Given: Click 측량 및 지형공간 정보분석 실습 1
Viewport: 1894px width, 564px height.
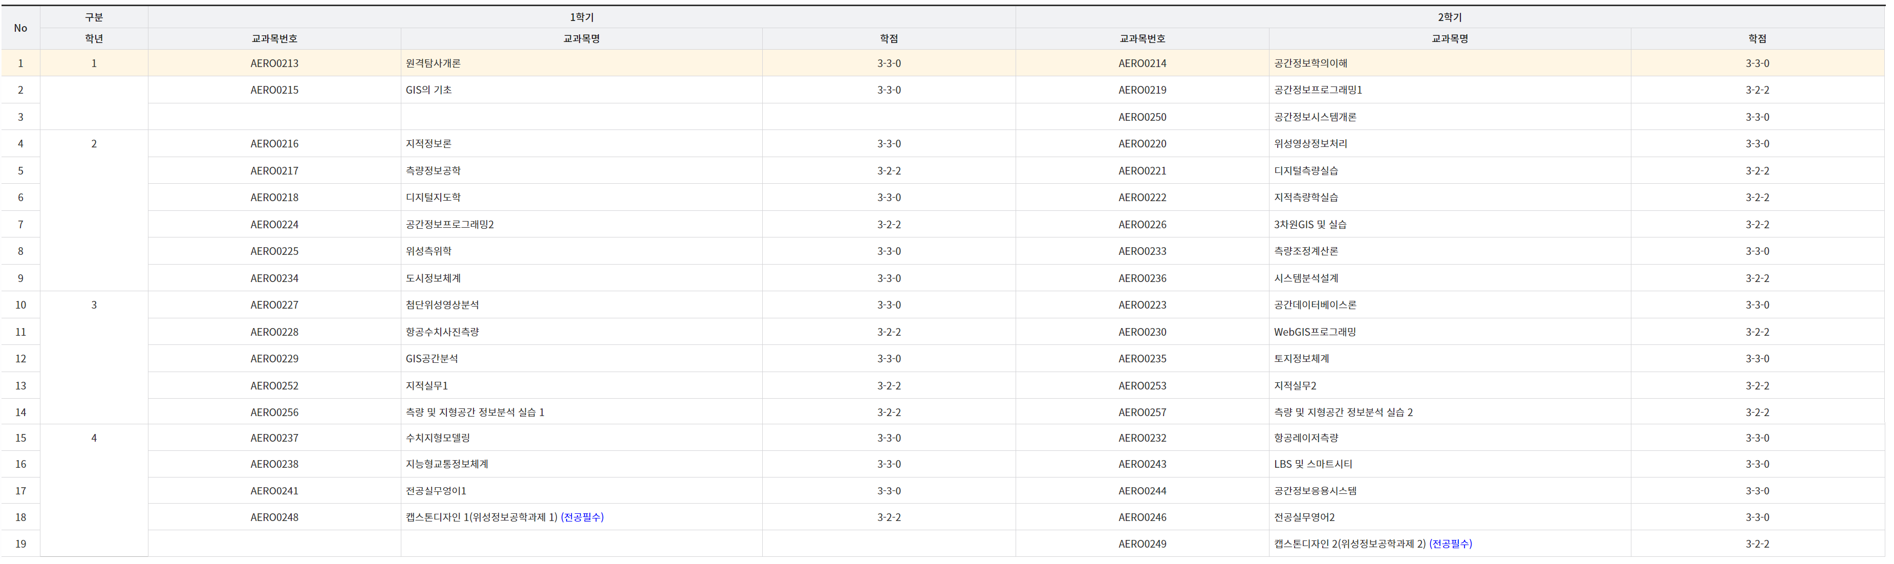Looking at the screenshot, I should pyautogui.click(x=475, y=412).
